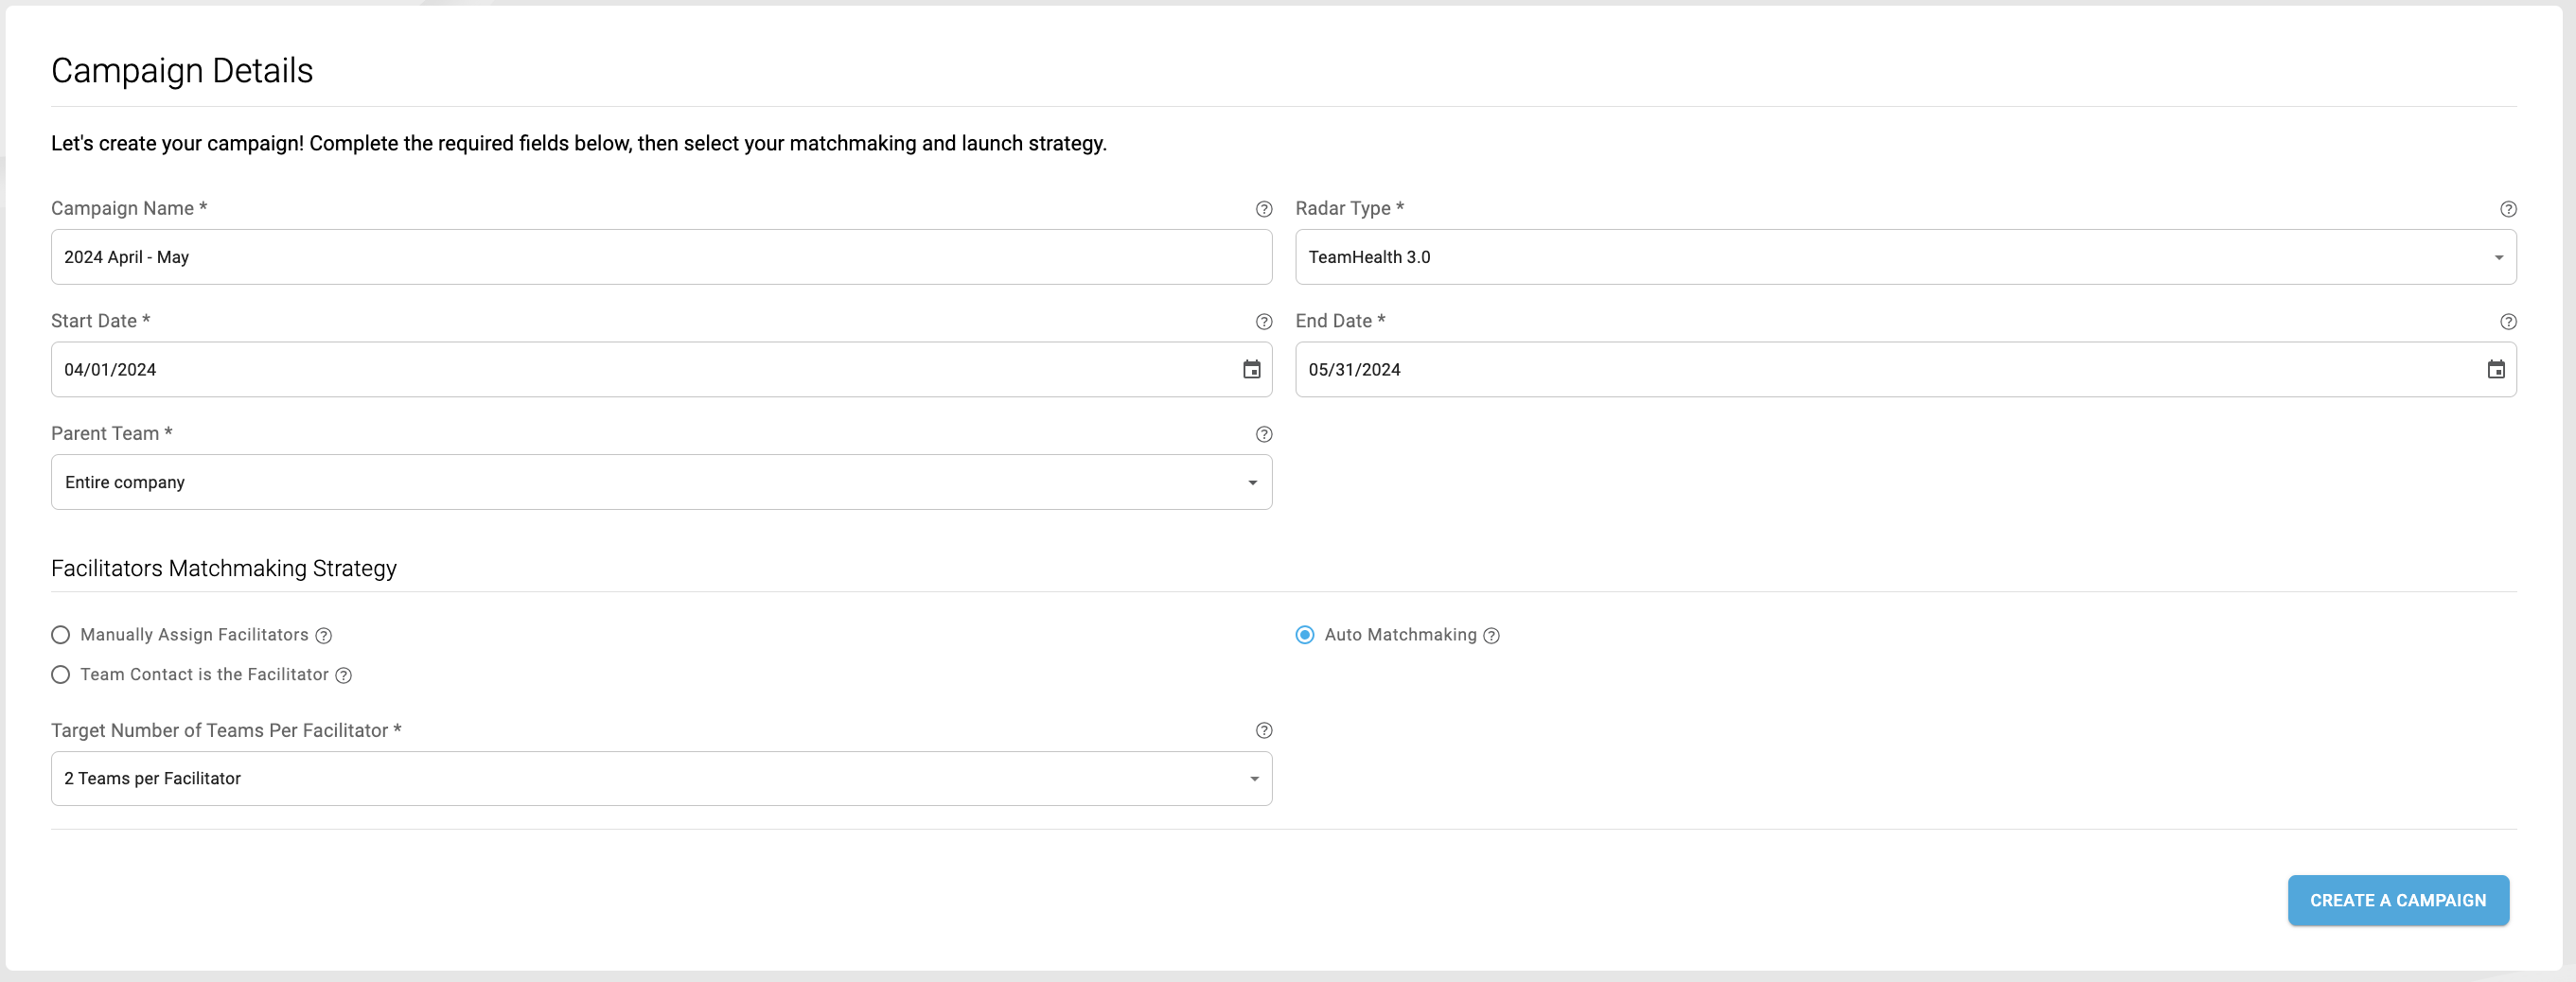Click the 'Target Number of Teams Per Facilitator' label

(226, 730)
